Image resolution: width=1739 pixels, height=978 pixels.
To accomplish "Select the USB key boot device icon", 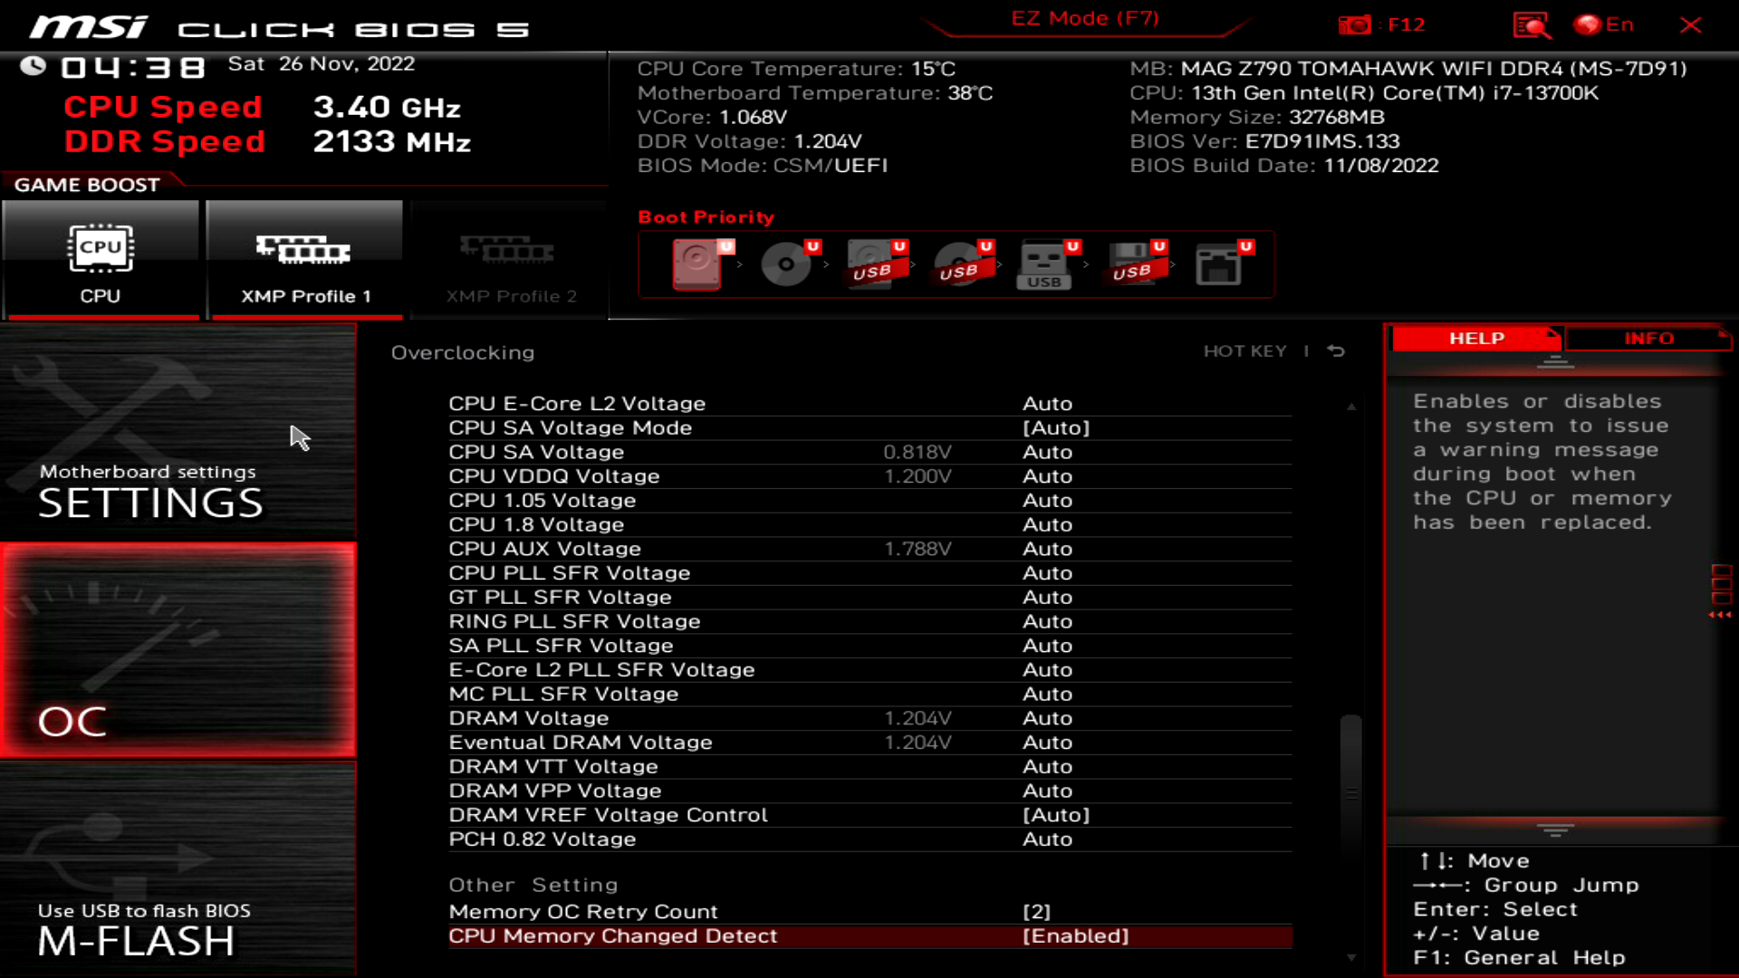I will (1048, 264).
